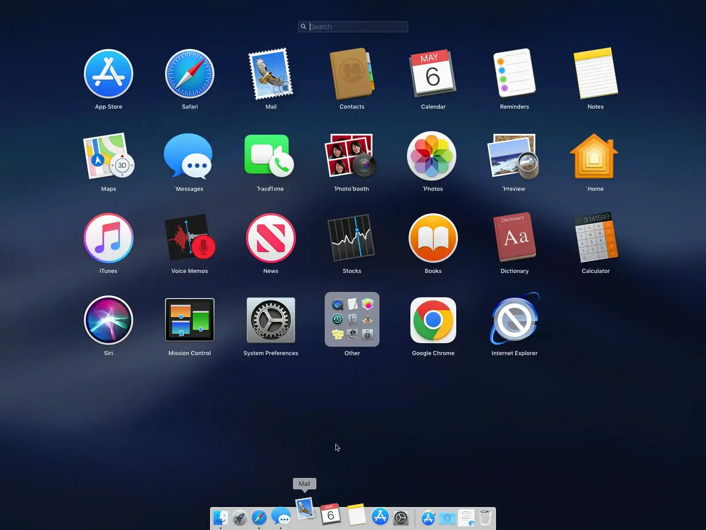Viewport: 706px width, 530px height.
Task: Launch the Photos app
Action: (432, 156)
